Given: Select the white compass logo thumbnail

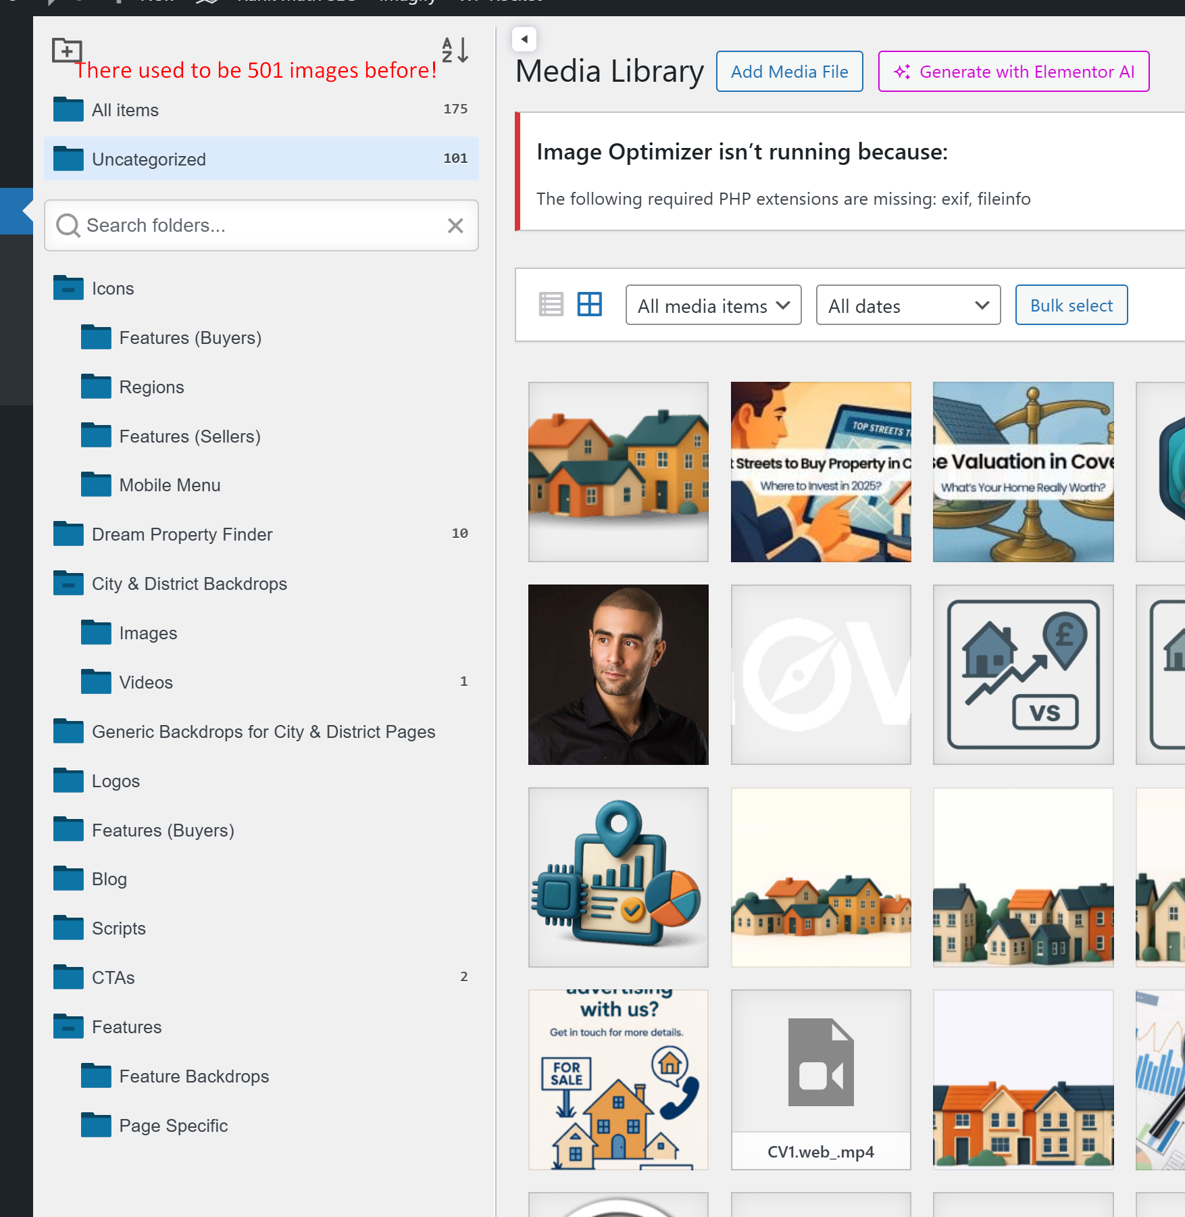Looking at the screenshot, I should [821, 674].
